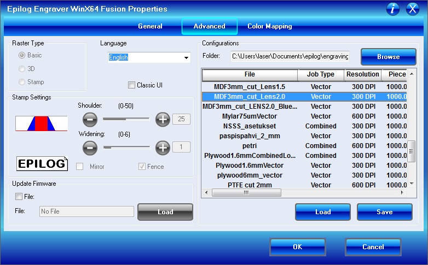Click Browse to choose configurations folder

[389, 57]
